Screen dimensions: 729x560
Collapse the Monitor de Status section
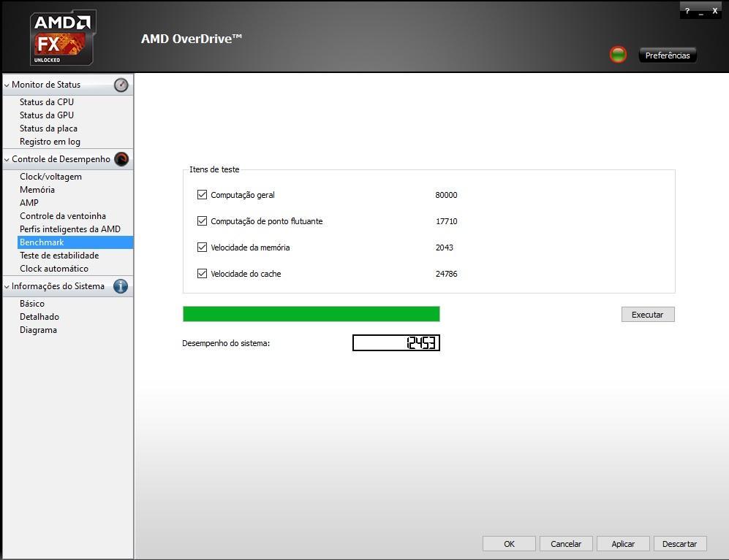pyautogui.click(x=7, y=85)
